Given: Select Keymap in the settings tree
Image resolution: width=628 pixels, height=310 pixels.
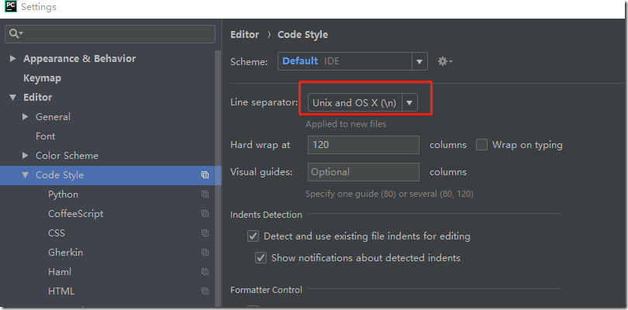Looking at the screenshot, I should point(42,78).
